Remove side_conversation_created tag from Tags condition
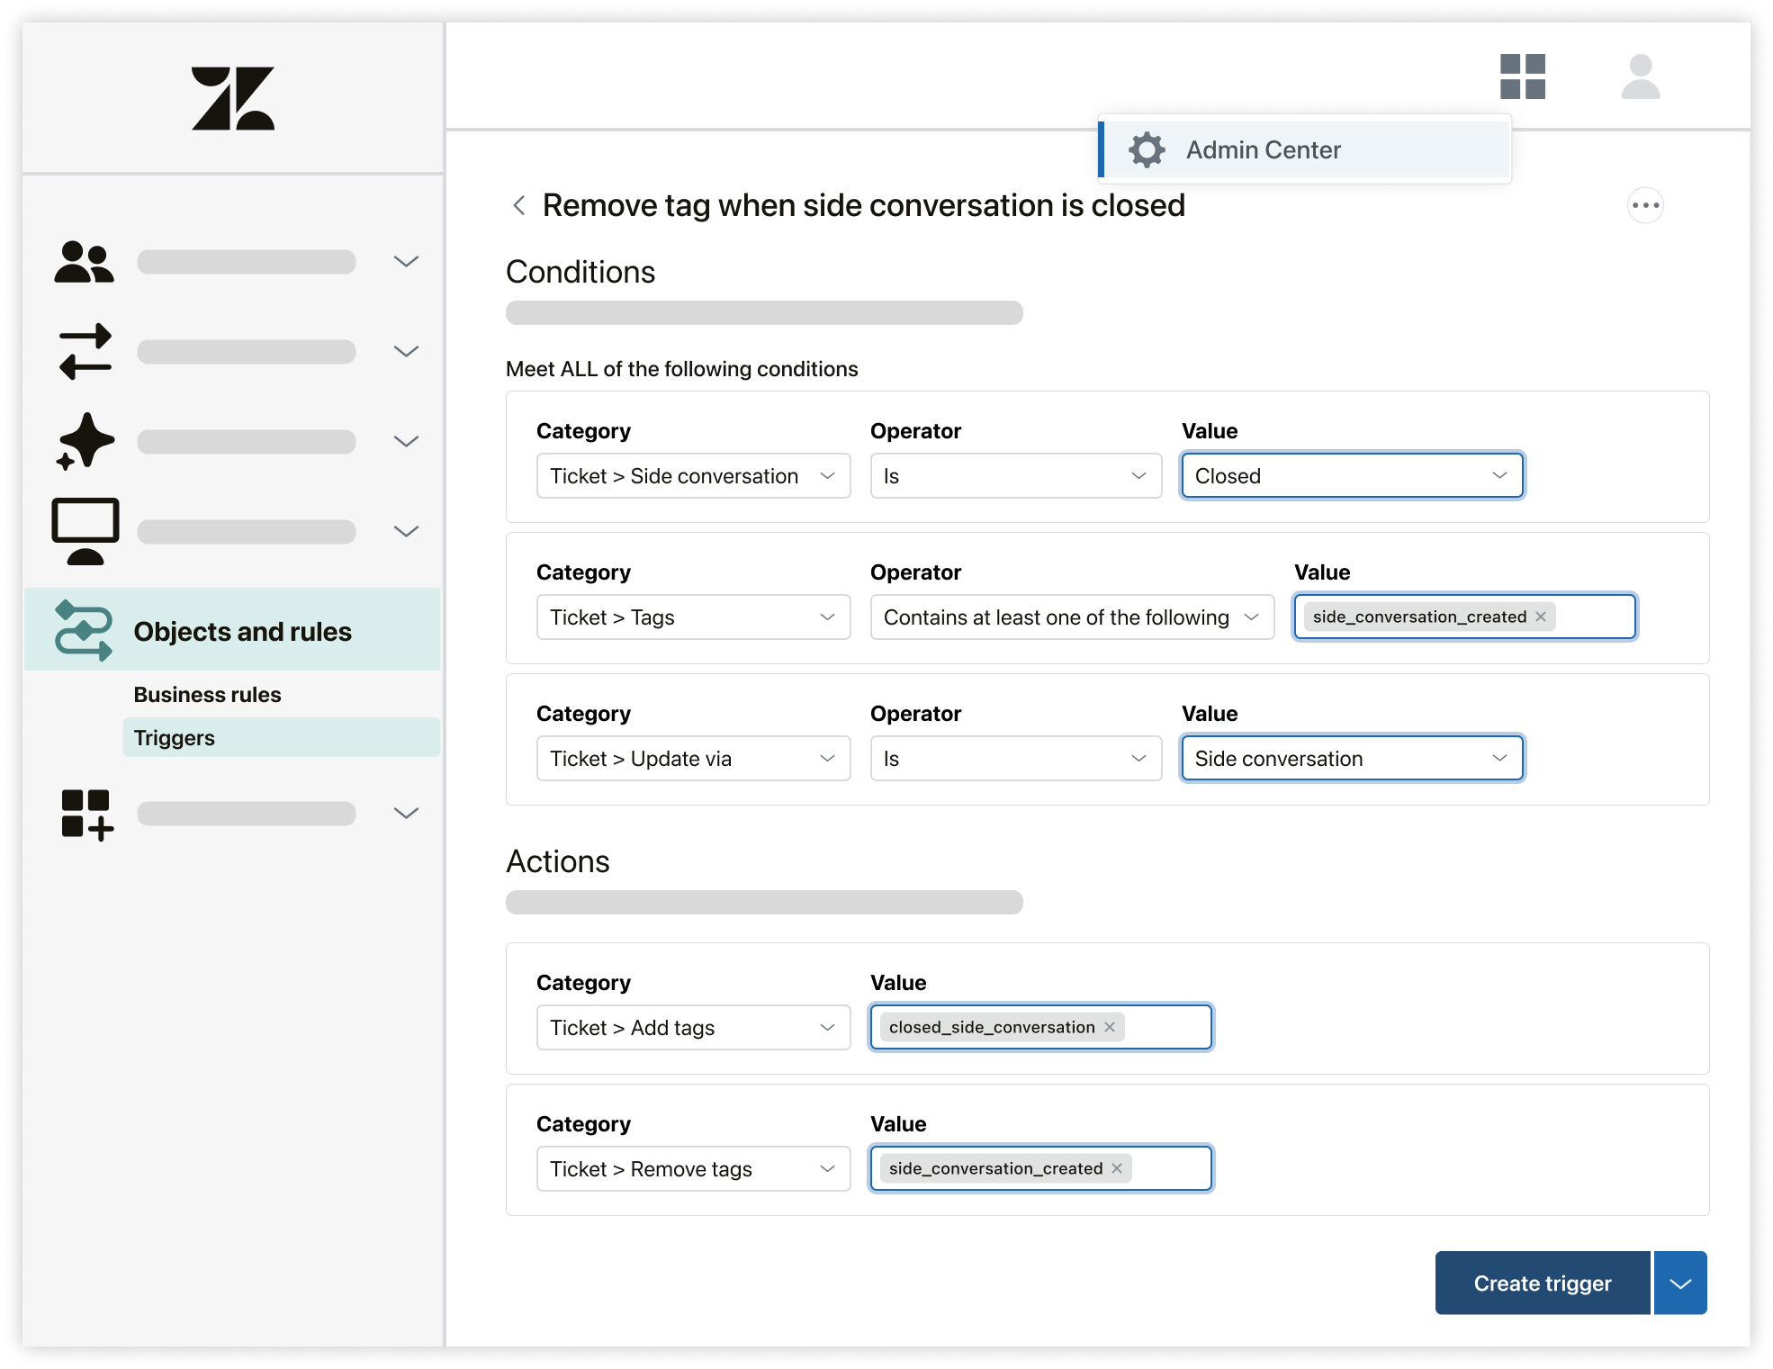Viewport: 1773px width, 1369px height. (1541, 617)
